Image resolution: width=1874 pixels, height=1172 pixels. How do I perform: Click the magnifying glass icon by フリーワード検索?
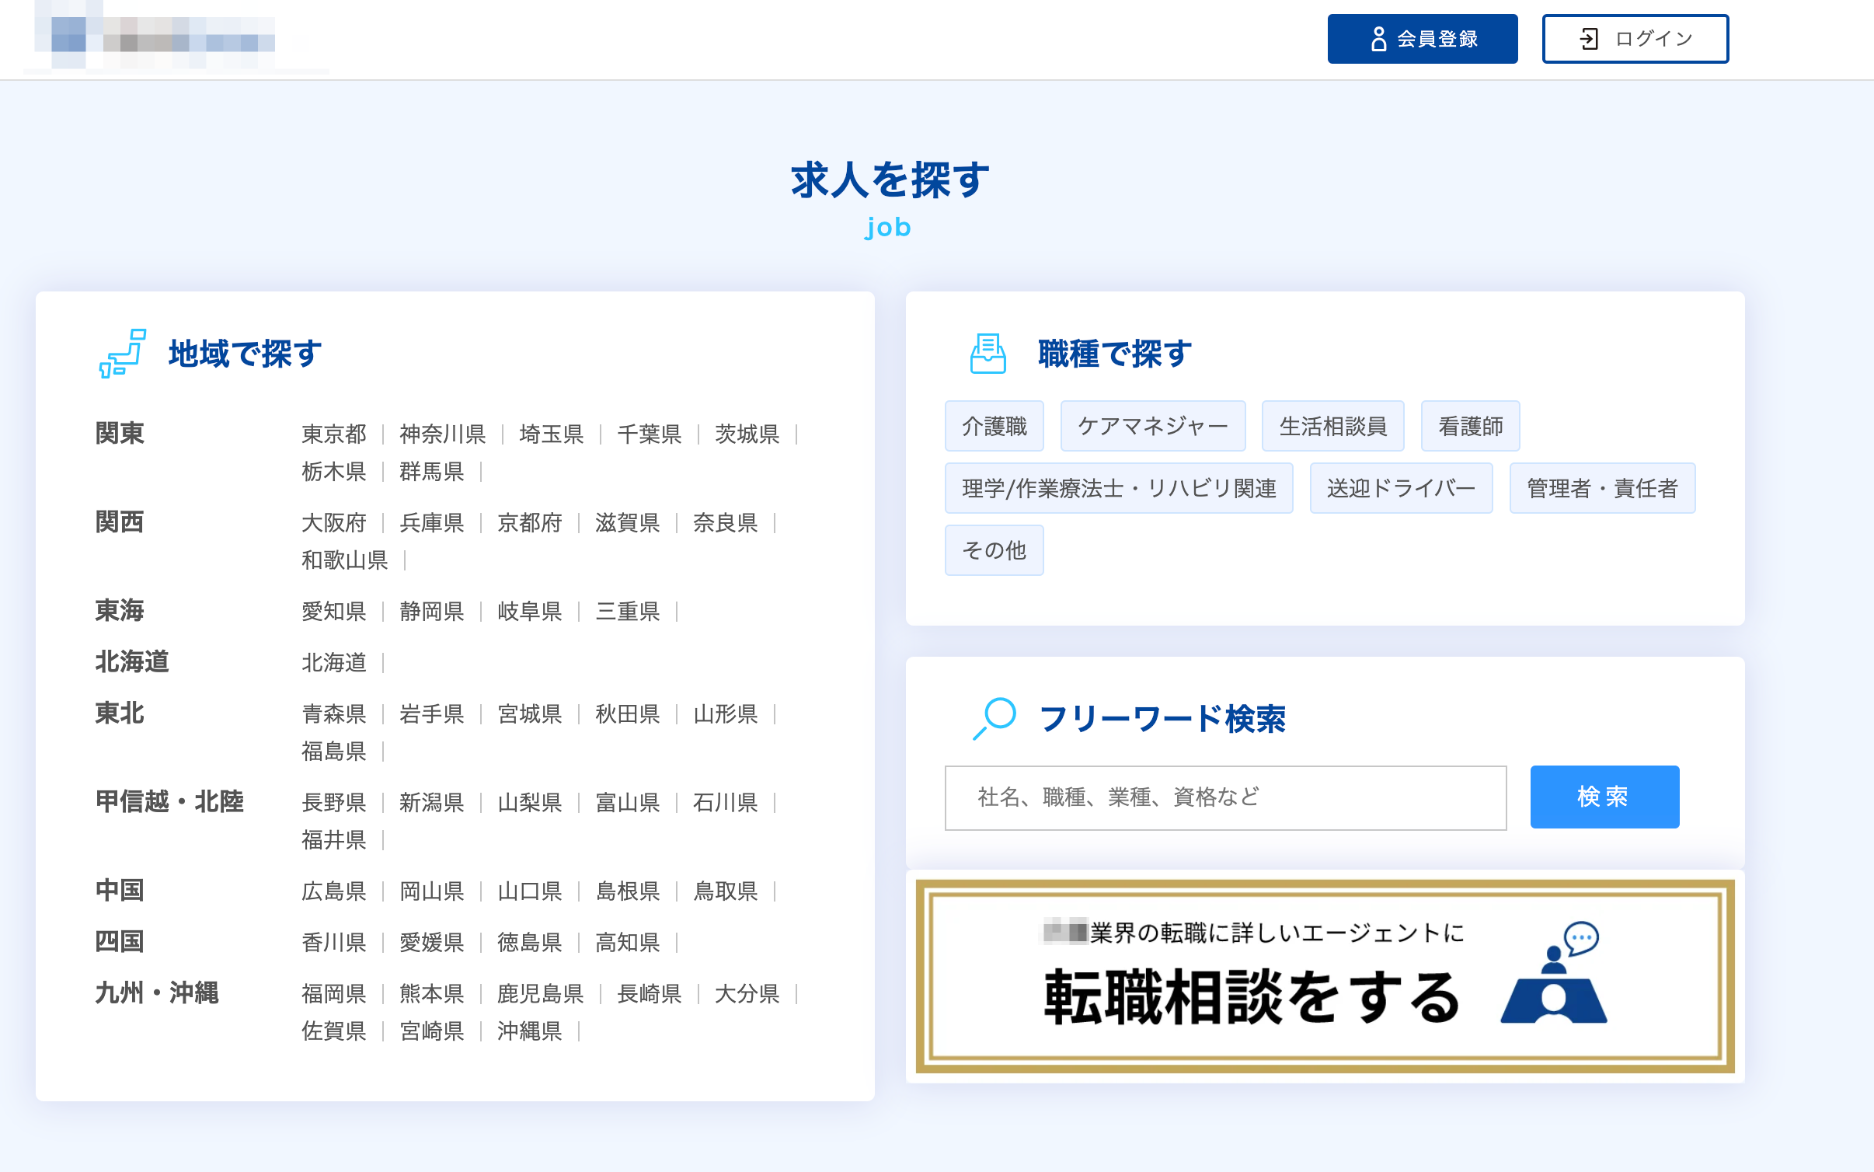[x=994, y=718]
